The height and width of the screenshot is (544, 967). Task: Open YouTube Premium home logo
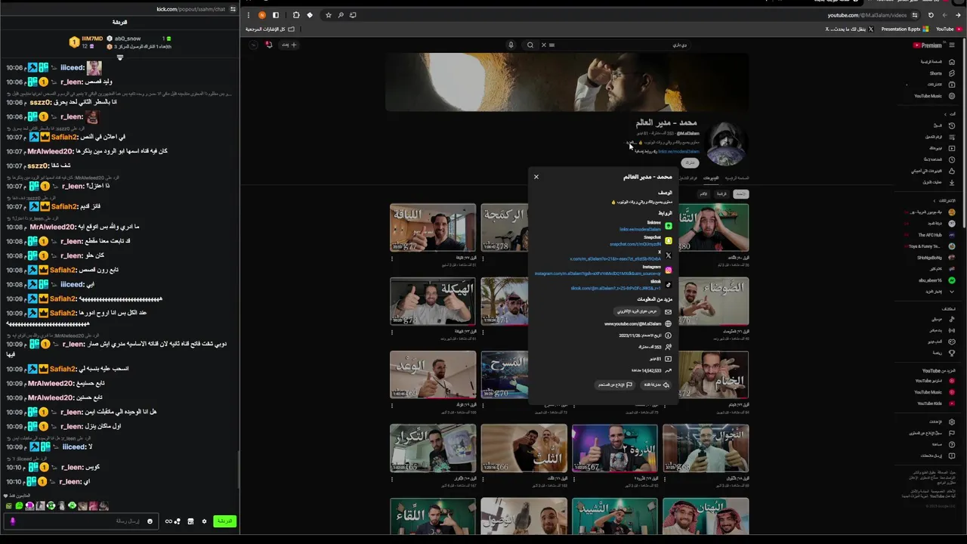pos(928,45)
